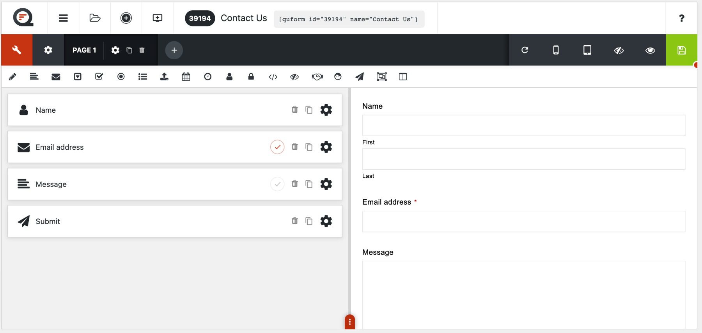Switch preview to phone view

556,50
